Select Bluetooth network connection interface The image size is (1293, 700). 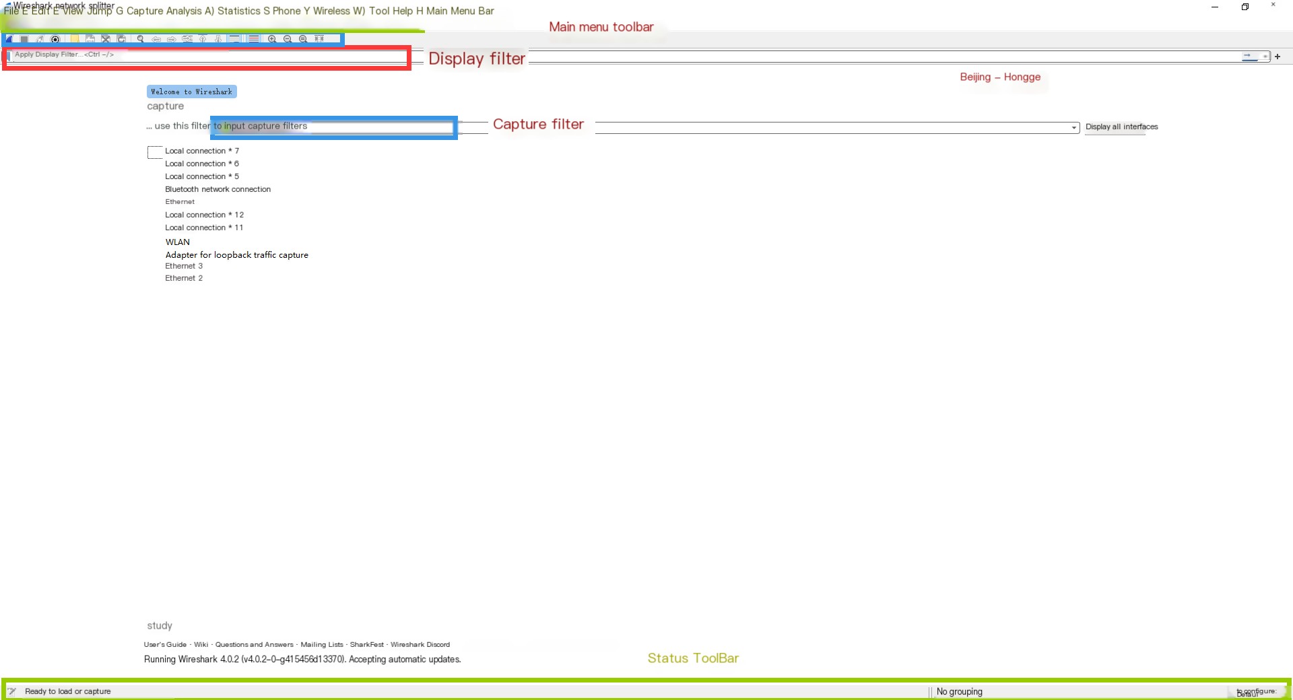(218, 189)
